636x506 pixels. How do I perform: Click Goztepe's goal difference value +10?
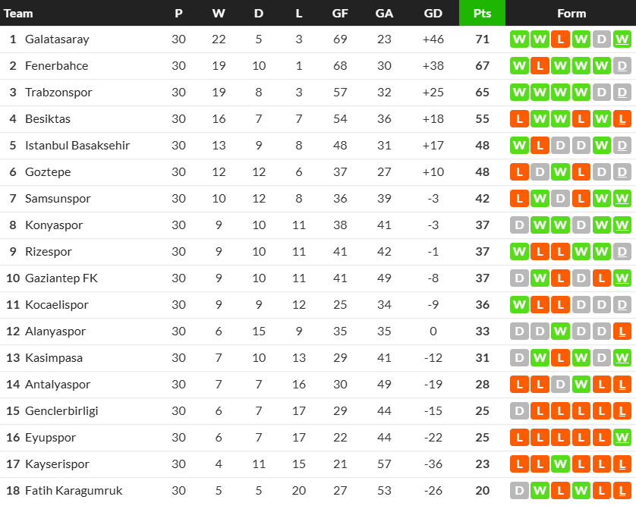point(433,172)
